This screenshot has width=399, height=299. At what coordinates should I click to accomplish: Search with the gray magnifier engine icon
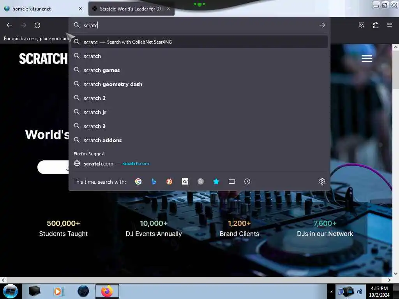[201, 181]
